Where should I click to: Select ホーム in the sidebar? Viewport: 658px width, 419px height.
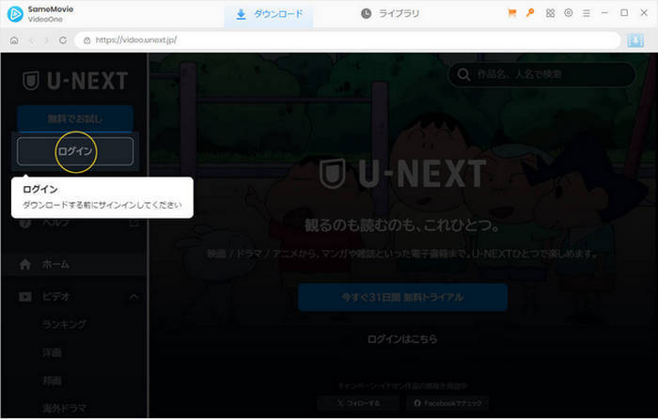click(74, 264)
